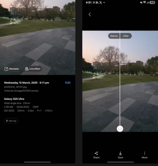Tap the Remaster sparkle icon

click(x=6, y=69)
